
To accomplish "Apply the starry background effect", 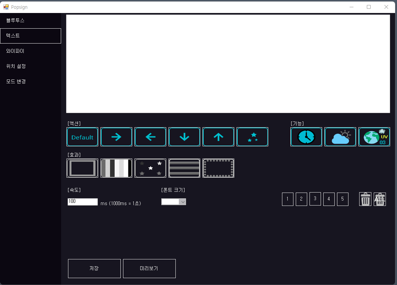I will pyautogui.click(x=151, y=168).
